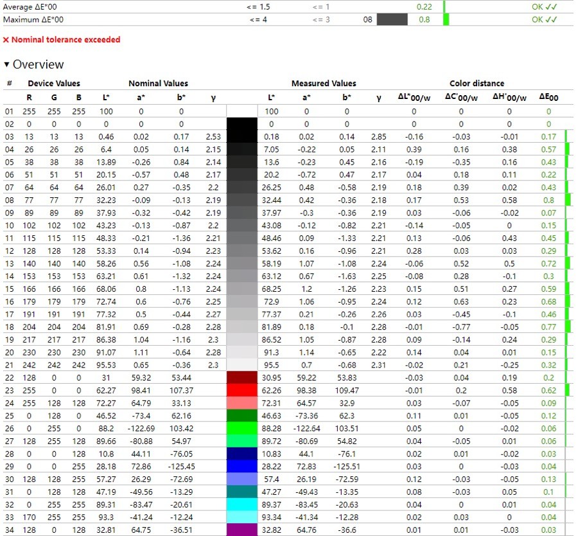This screenshot has height=536, width=576.
Task: Click the ΔL*00/w column header
Action: (x=414, y=98)
